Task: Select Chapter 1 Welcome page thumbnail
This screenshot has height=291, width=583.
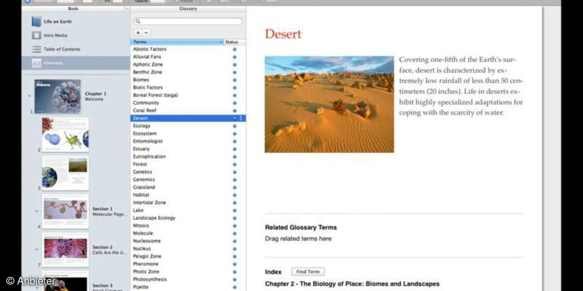Action: tap(57, 96)
